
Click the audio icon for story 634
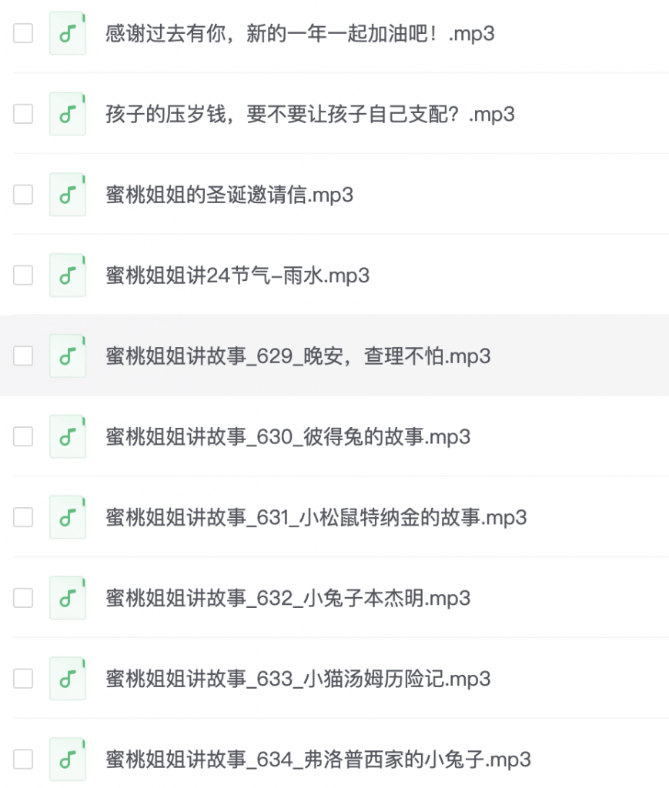[67, 760]
